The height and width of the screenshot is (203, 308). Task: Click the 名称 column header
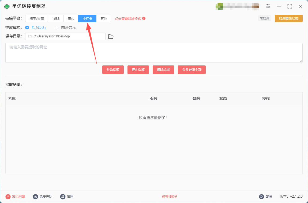(x=12, y=99)
